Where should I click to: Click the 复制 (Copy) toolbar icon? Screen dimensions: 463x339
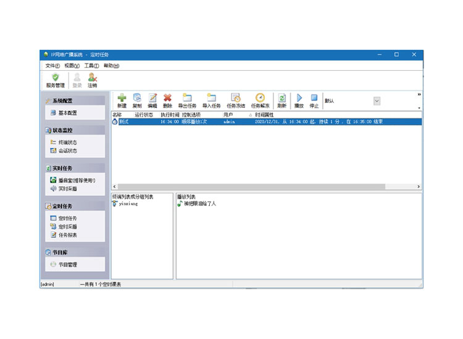137,99
